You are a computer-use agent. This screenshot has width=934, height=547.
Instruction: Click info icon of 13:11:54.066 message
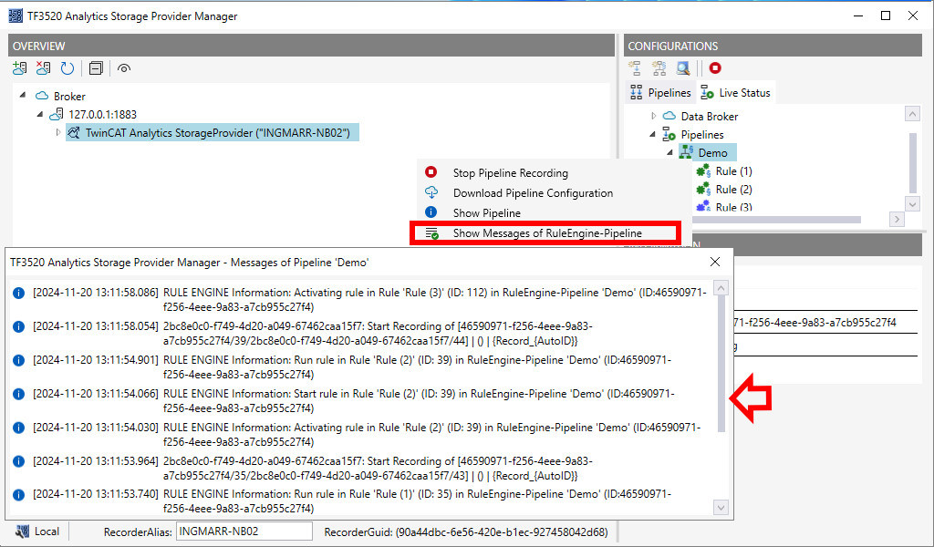pos(18,394)
